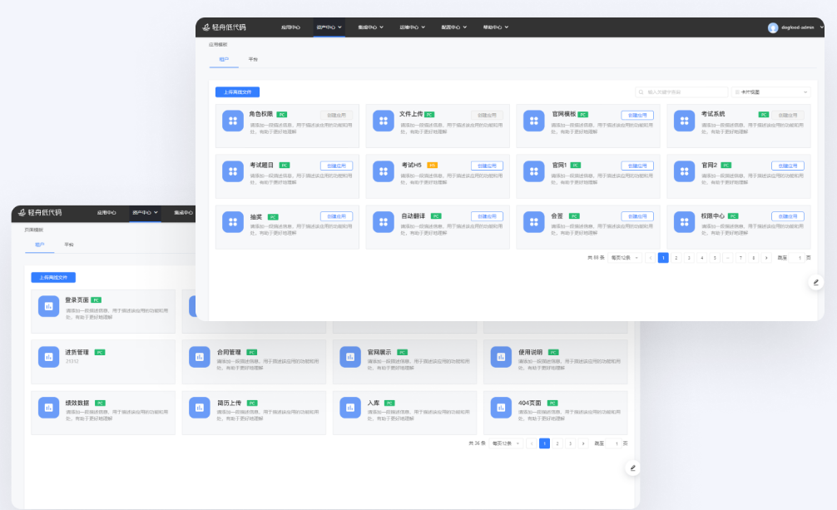The image size is (837, 510).
Task: Click 上传离线文件 button in back window
Action: click(x=53, y=277)
